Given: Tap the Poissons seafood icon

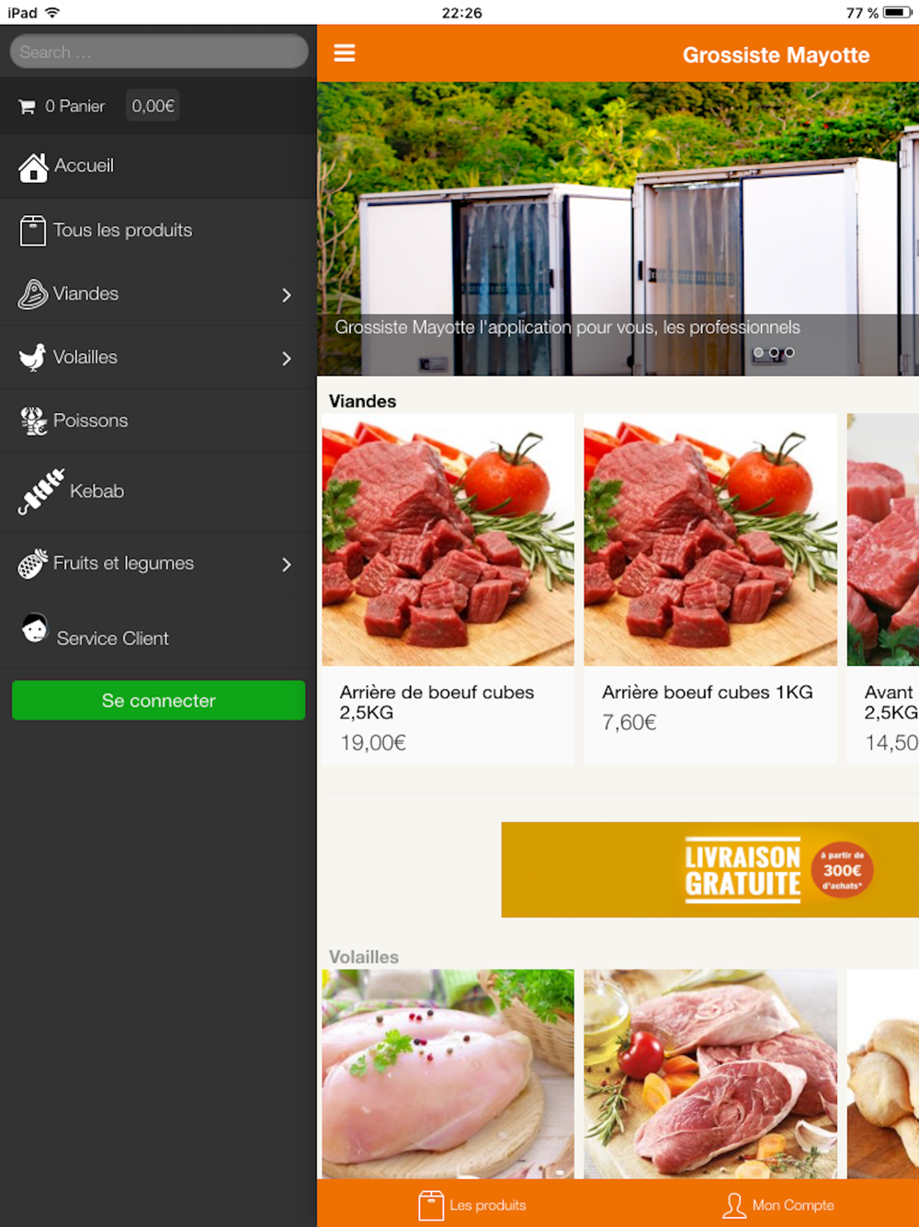Looking at the screenshot, I should 34,421.
